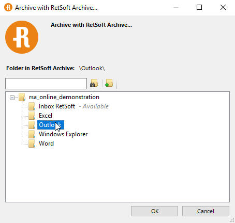
Task: Click the folder icon next to Excel
Action: [x=32, y=116]
